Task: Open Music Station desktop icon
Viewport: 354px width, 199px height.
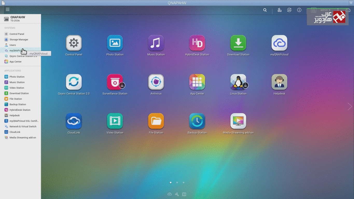Action: [x=156, y=43]
